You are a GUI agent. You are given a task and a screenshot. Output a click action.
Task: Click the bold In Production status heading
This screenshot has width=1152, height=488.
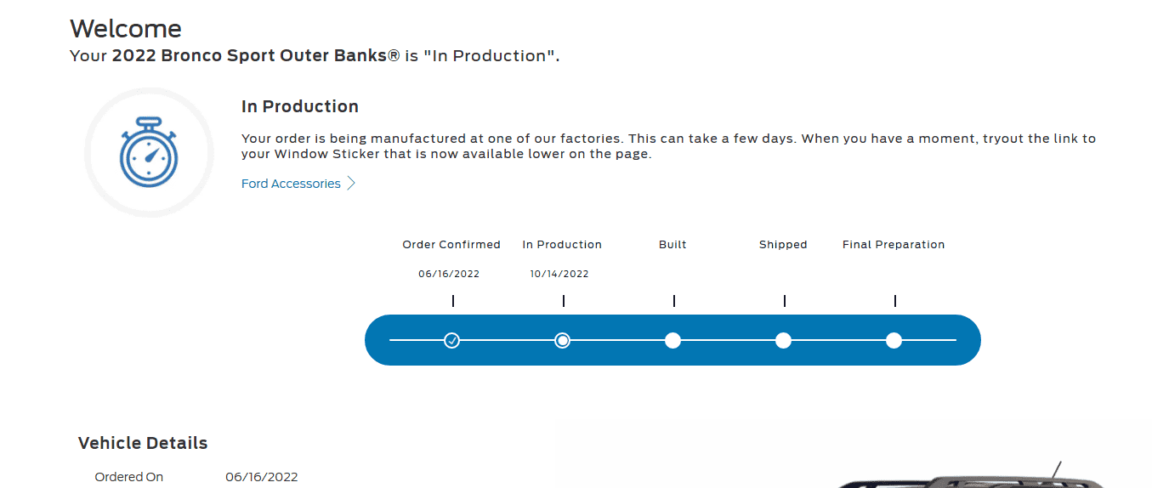(x=300, y=106)
